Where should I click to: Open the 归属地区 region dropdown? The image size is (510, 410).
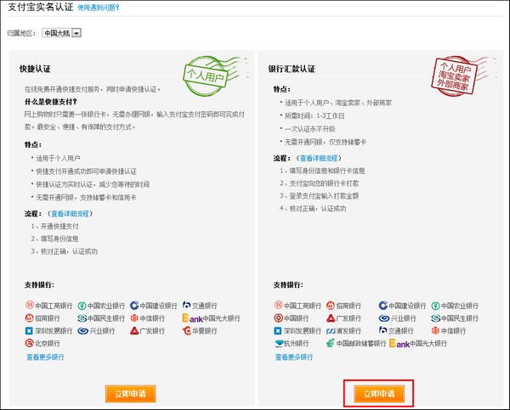coord(61,33)
